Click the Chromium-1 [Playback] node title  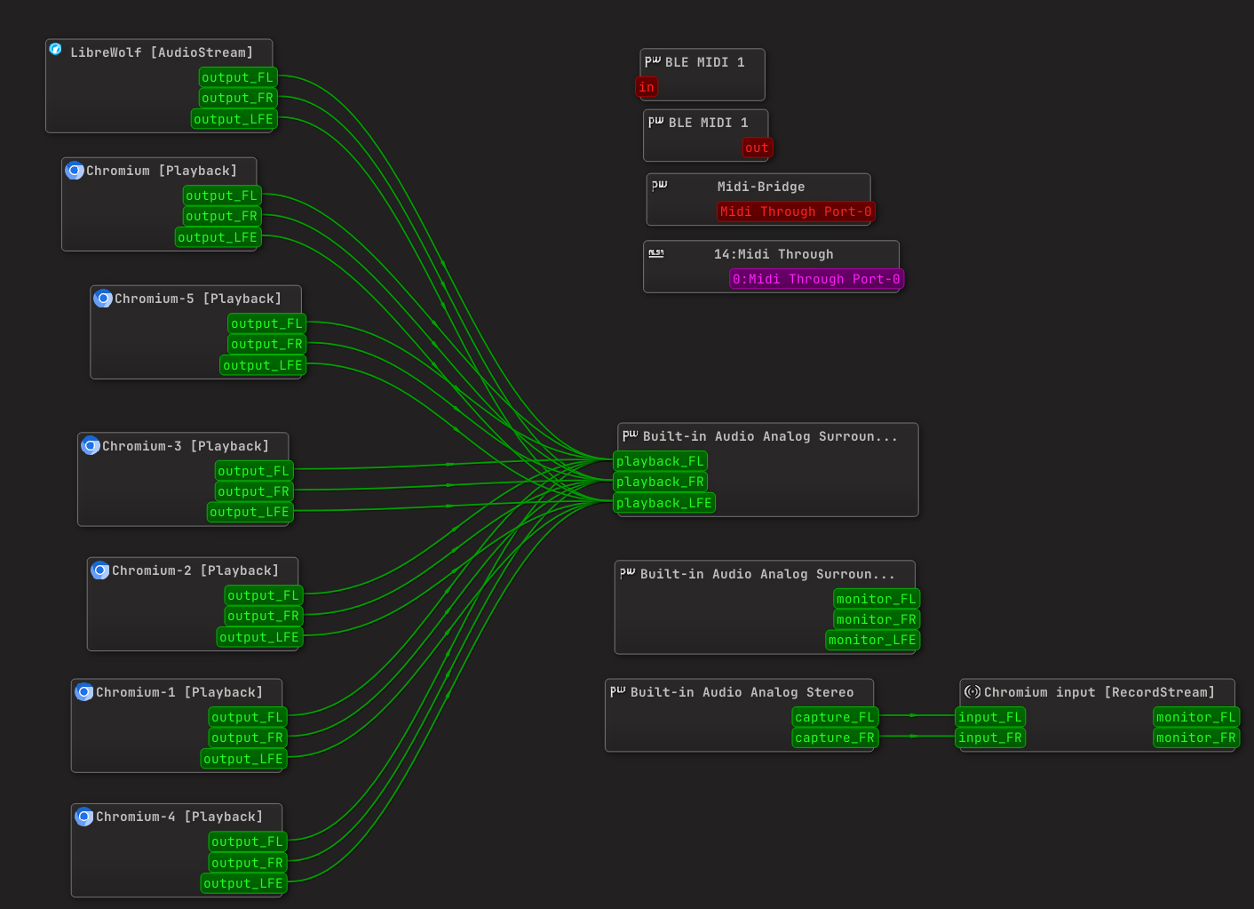coord(179,692)
